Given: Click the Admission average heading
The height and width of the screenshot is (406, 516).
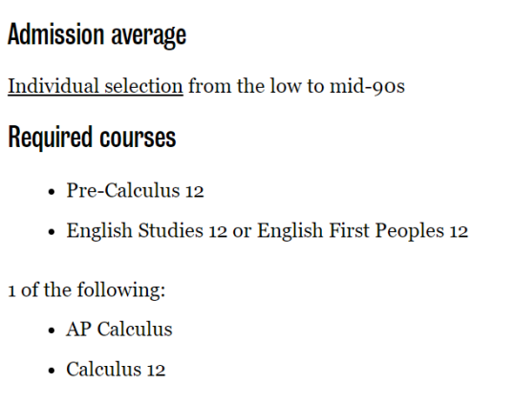Looking at the screenshot, I should pos(97,35).
